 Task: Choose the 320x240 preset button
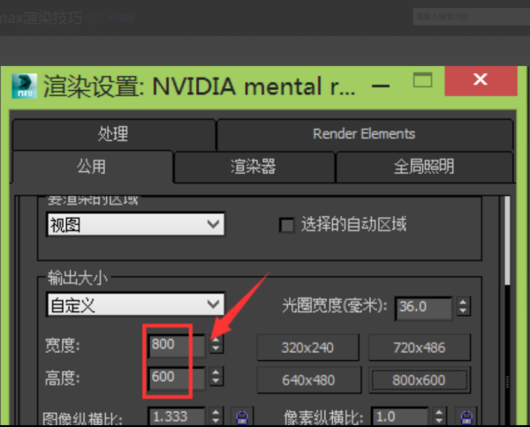307,348
